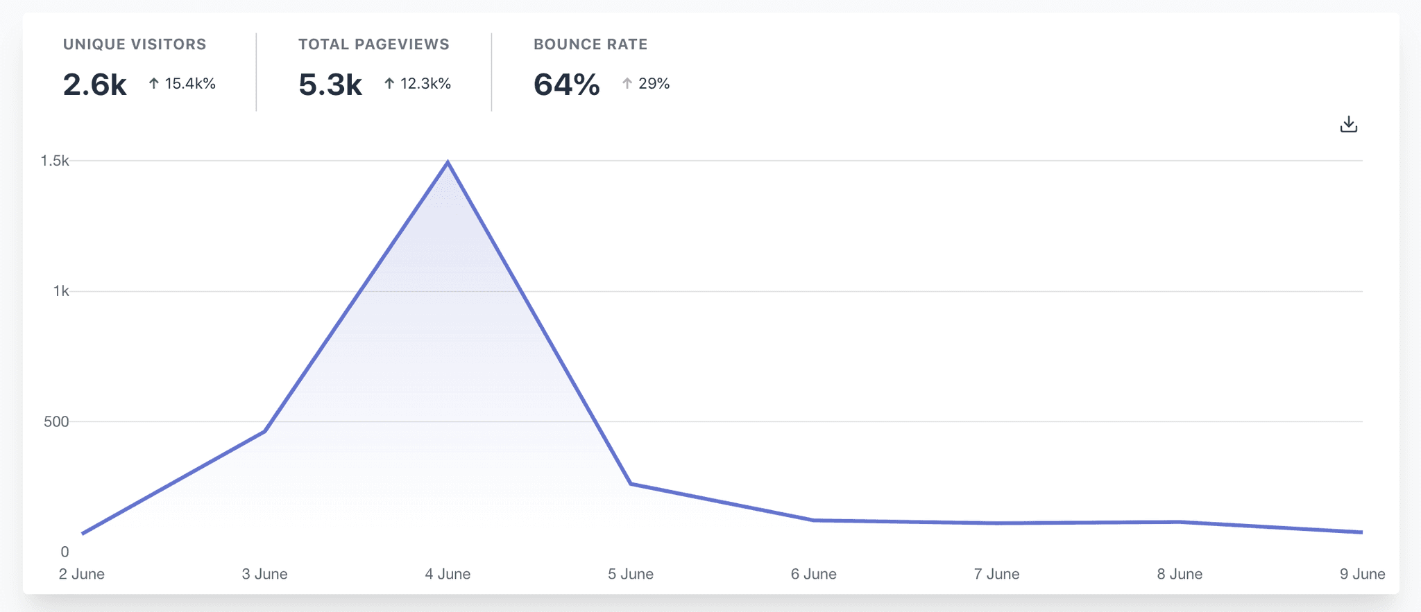Screen dimensions: 1421x612
Task: Click the 1k y-axis label
Action: pyautogui.click(x=61, y=291)
